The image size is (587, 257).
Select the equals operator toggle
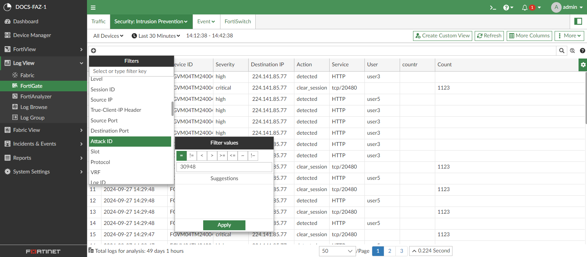tap(181, 155)
